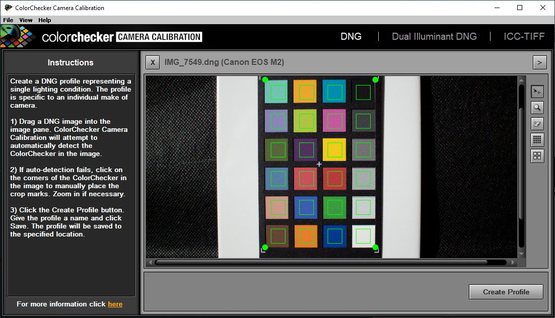Image resolution: width=555 pixels, height=318 pixels.
Task: Click the brown patch in the bottom row
Action: point(277,236)
